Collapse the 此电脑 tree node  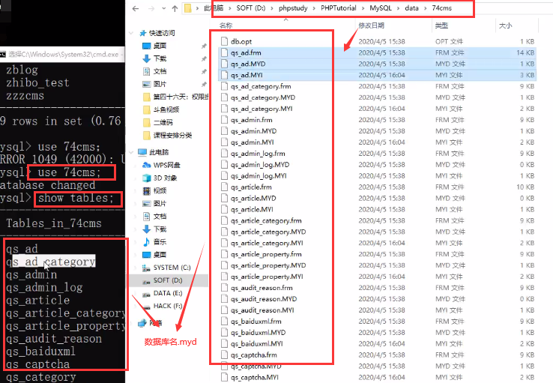tap(133, 152)
